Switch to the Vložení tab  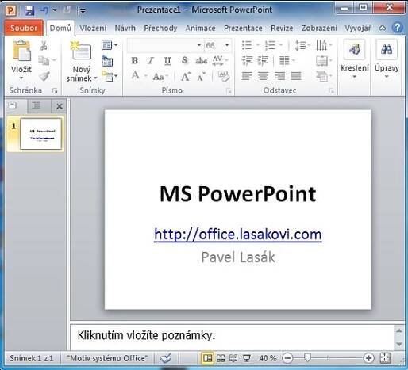click(93, 28)
